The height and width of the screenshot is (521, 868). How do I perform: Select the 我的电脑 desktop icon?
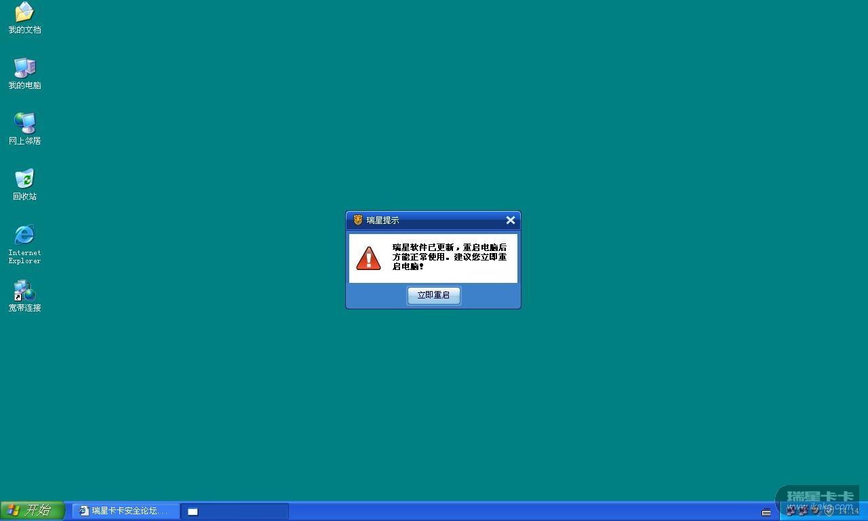(24, 73)
